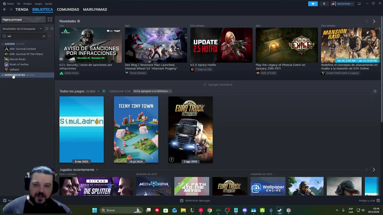Open the Novedades settings gear
The height and width of the screenshot is (215, 383).
click(79, 21)
